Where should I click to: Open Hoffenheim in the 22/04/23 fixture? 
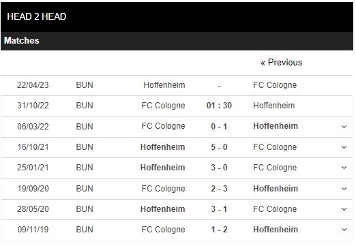tap(164, 85)
